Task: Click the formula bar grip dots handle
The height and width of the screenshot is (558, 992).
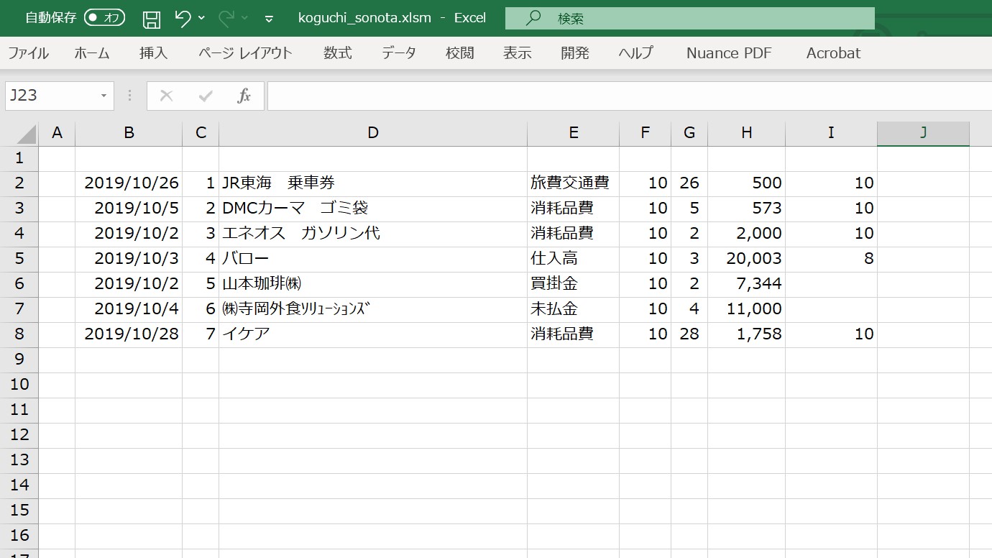Action: (x=130, y=96)
